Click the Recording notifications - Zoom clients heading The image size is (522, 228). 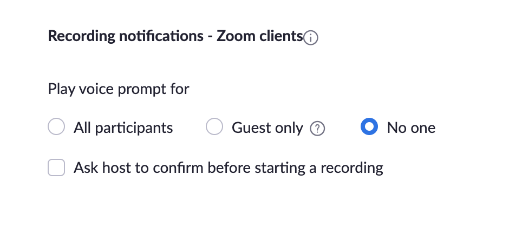click(x=175, y=36)
